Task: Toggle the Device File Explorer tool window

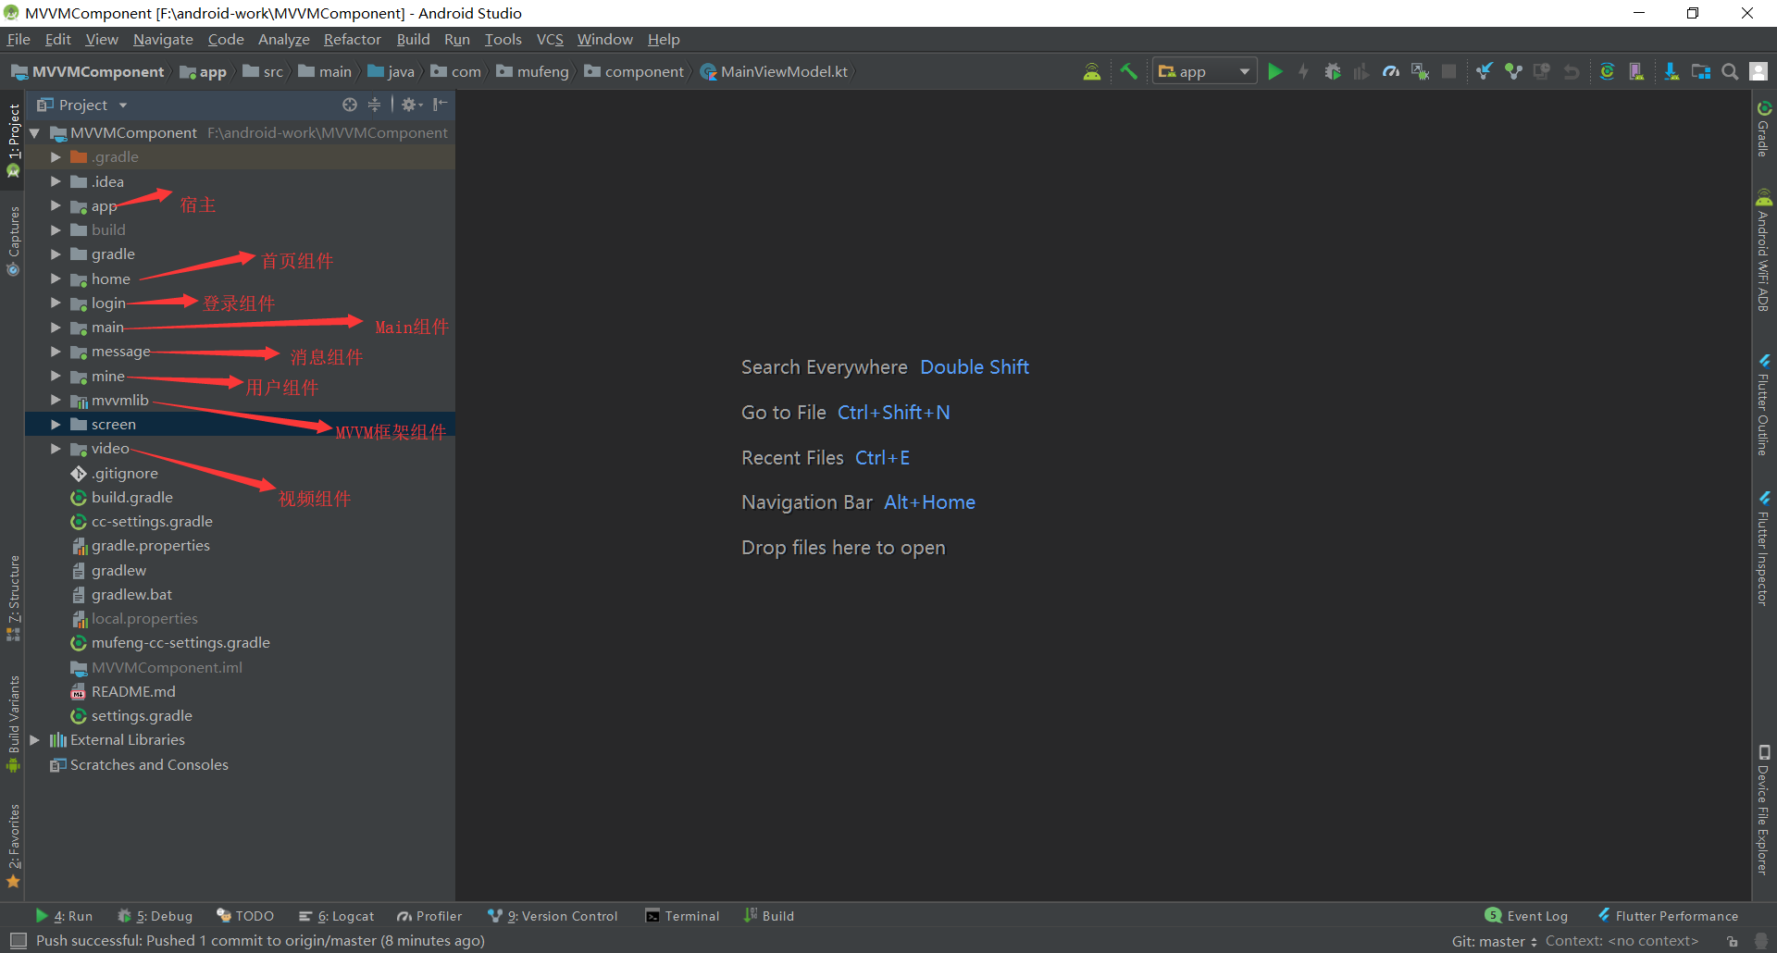Action: (x=1764, y=810)
